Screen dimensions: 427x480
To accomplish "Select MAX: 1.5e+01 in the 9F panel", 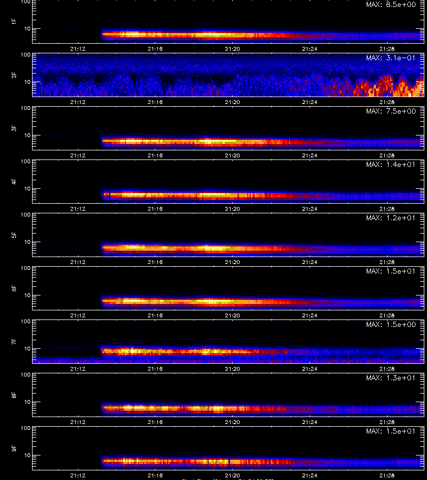I will click(391, 431).
